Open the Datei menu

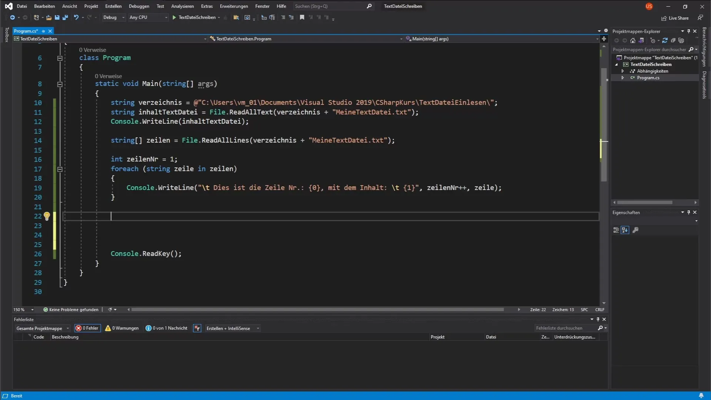pyautogui.click(x=22, y=6)
